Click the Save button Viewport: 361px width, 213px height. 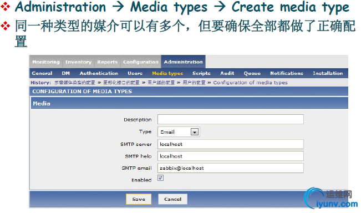(x=139, y=199)
